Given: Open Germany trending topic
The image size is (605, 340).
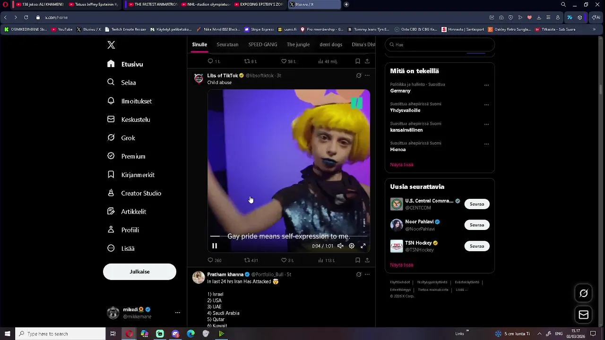Looking at the screenshot, I should coord(400,91).
